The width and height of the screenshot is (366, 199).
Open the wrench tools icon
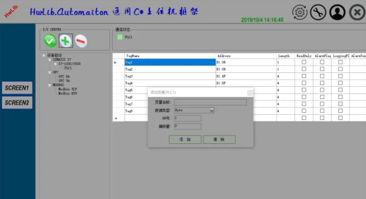point(318,12)
